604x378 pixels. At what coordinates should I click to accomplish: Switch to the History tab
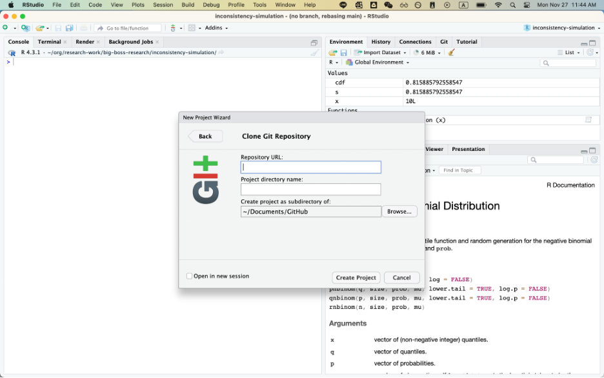(x=381, y=41)
